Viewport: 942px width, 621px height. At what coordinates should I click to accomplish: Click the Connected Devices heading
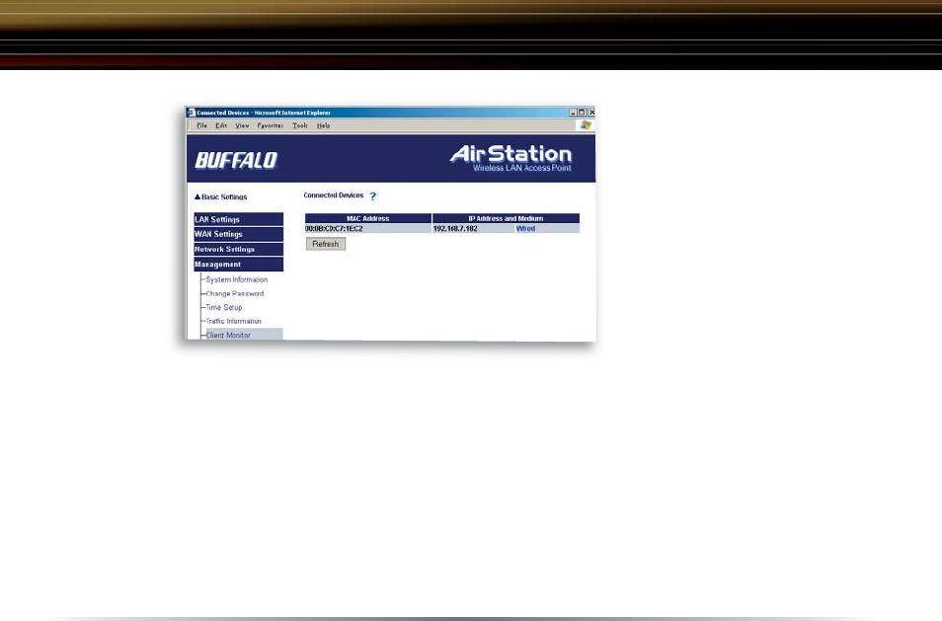tap(334, 195)
